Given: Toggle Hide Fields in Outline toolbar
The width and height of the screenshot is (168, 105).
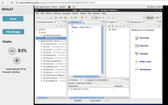Looking at the screenshot, I should click(113, 26).
